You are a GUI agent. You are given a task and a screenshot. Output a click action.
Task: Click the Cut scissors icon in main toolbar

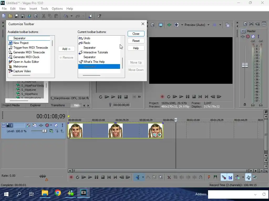pos(44,16)
